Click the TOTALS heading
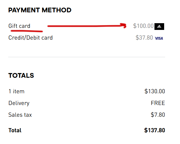 coord(21,76)
